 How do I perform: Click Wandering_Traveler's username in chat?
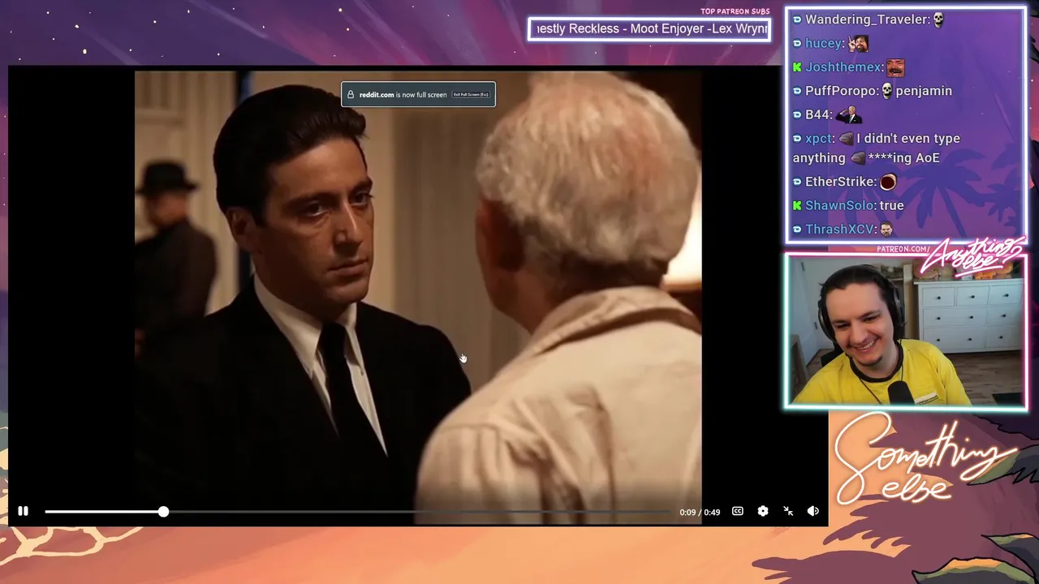click(865, 19)
